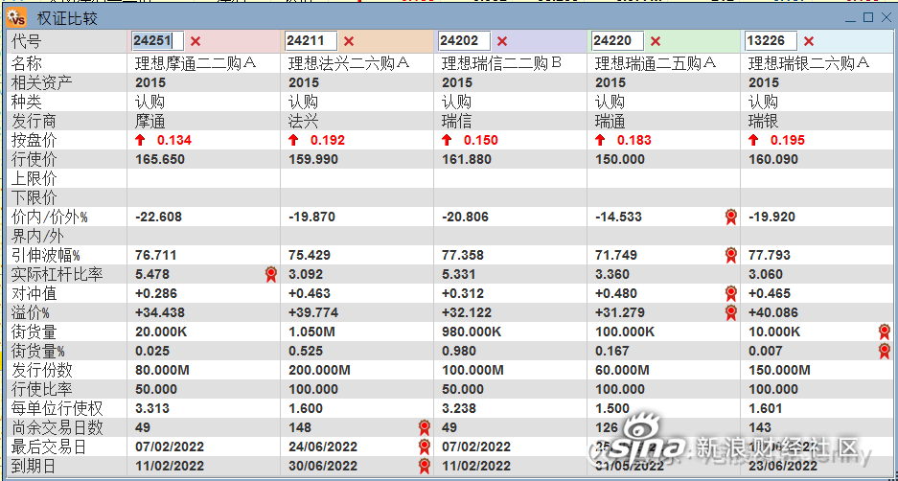
Task: Click the 最后交易日 row label
Action: point(49,447)
